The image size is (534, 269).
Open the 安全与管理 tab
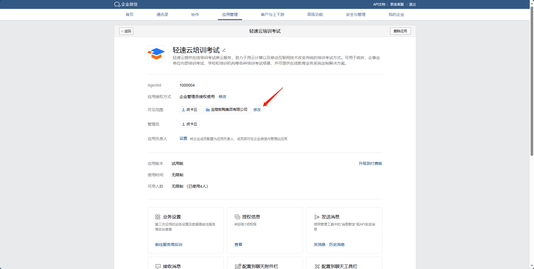(356, 14)
